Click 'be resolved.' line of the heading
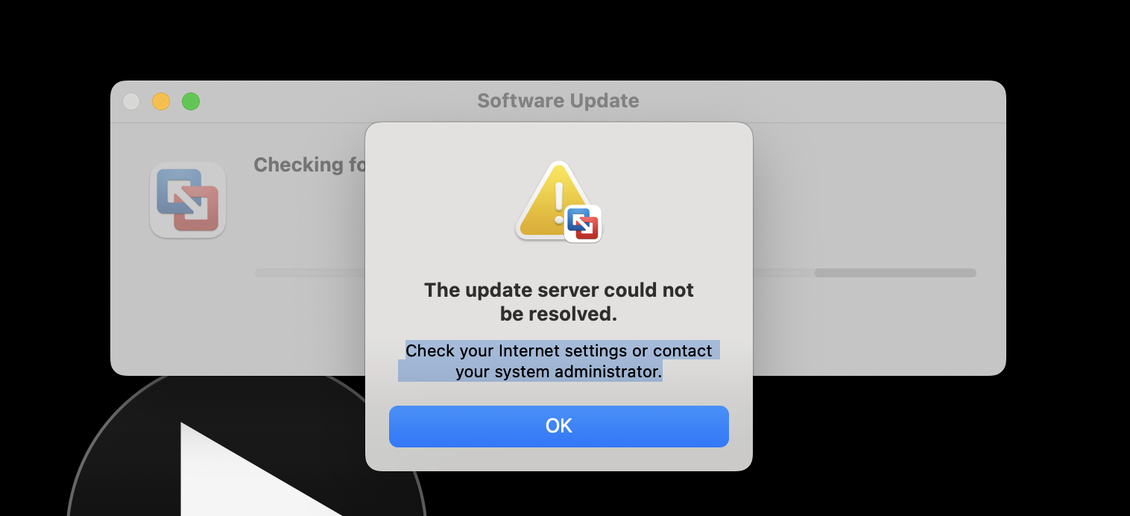Image resolution: width=1130 pixels, height=516 pixels. [x=559, y=314]
